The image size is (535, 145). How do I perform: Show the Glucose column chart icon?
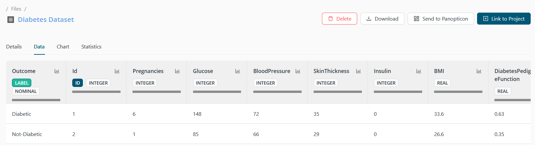[x=237, y=71]
